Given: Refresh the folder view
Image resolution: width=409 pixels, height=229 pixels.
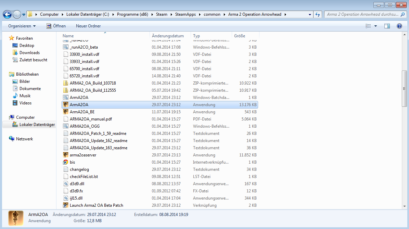Looking at the screenshot, I should (x=317, y=14).
